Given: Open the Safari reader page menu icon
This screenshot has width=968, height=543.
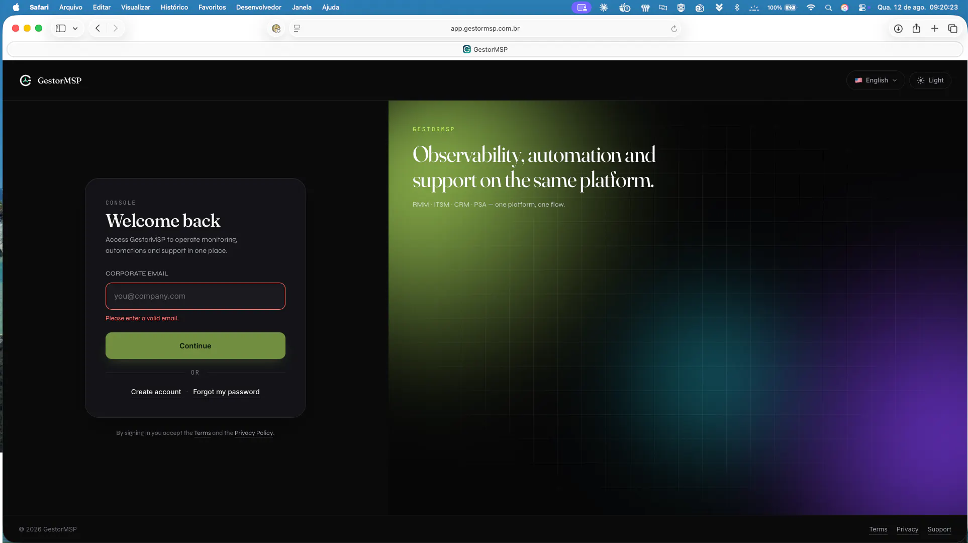Looking at the screenshot, I should coord(297,29).
